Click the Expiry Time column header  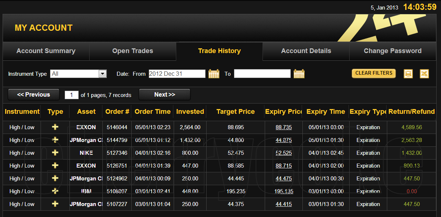click(x=326, y=112)
